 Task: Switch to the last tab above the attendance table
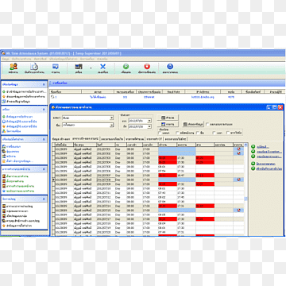click(x=176, y=139)
